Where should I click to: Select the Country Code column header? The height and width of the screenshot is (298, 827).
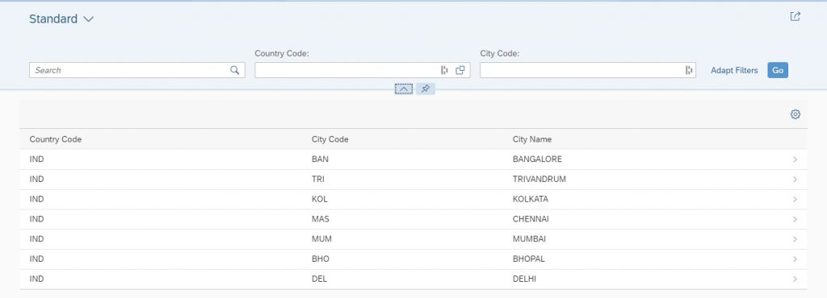point(56,139)
